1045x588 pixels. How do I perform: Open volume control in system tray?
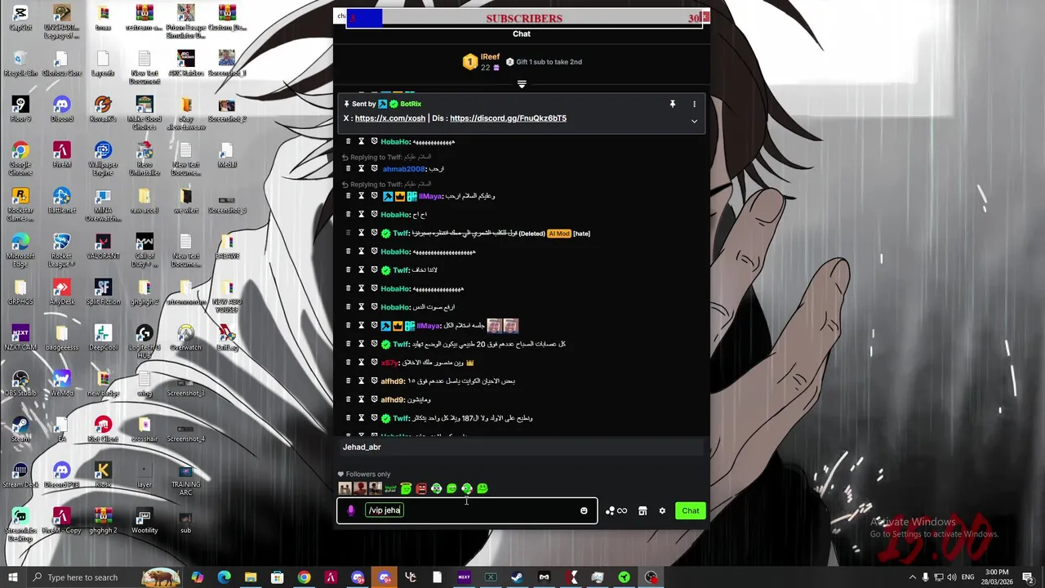click(951, 577)
